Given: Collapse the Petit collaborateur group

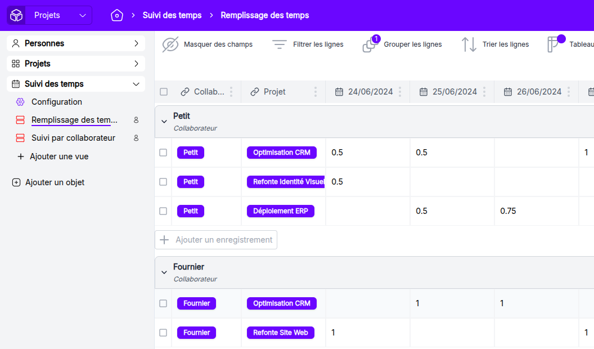Looking at the screenshot, I should [164, 120].
